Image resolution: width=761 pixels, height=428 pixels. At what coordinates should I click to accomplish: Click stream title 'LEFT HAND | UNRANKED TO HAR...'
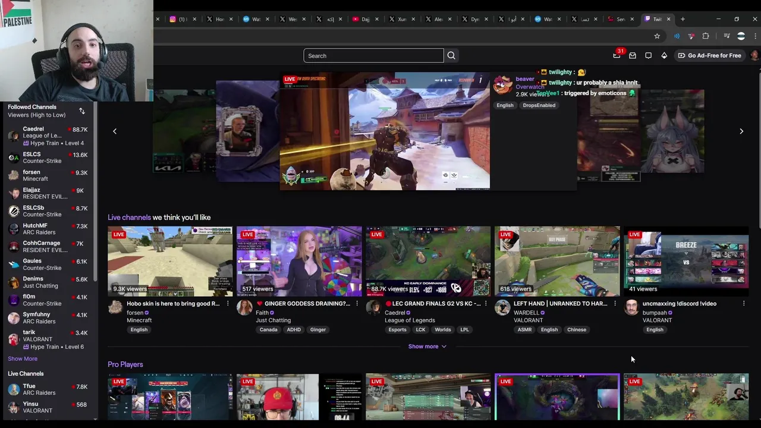560,304
